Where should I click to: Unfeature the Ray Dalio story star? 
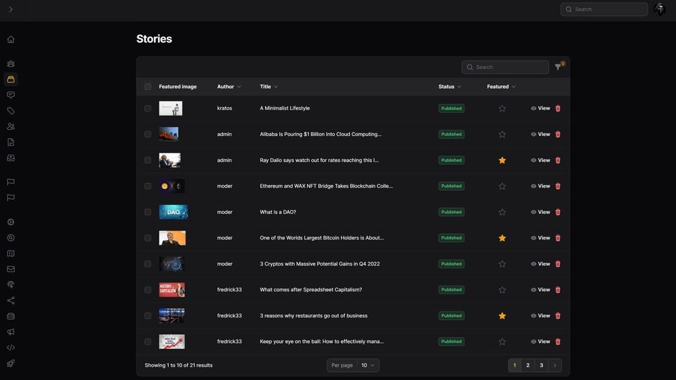tap(502, 161)
